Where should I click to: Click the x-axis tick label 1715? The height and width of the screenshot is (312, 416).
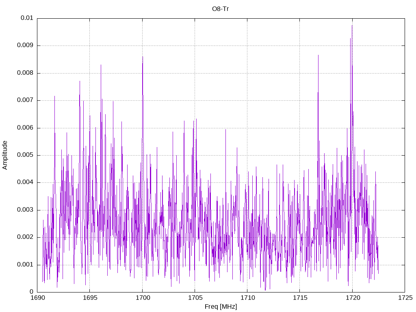(x=300, y=298)
